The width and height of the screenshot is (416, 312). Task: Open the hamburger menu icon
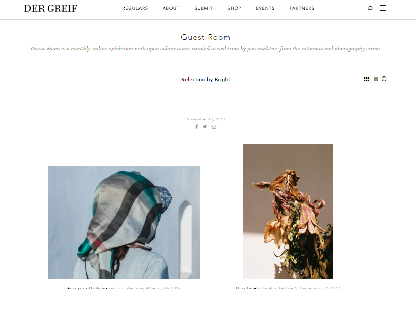383,8
